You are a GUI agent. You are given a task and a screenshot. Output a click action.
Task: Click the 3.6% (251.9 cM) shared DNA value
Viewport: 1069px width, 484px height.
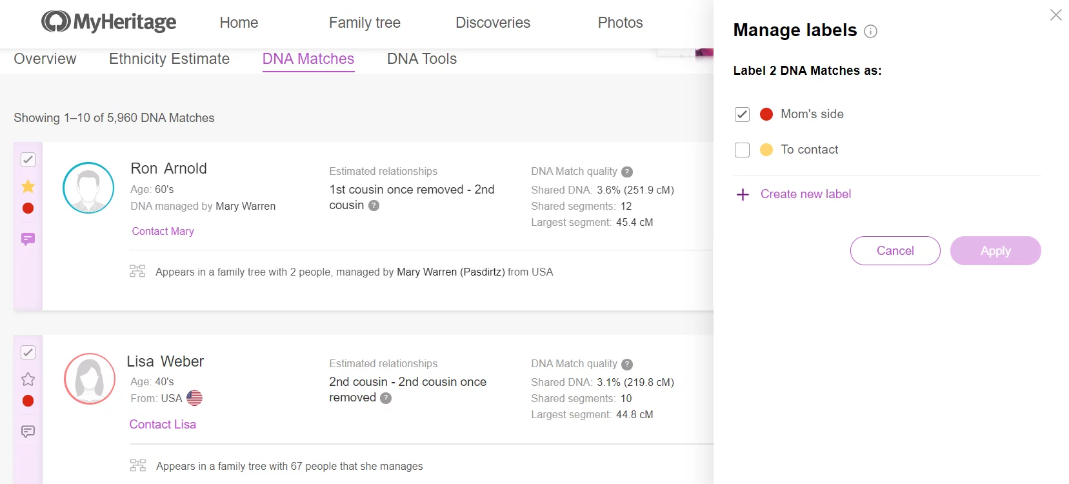pos(635,190)
